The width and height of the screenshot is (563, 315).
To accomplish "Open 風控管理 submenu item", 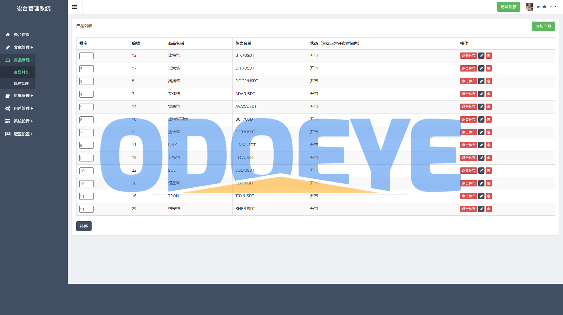I will [x=21, y=83].
